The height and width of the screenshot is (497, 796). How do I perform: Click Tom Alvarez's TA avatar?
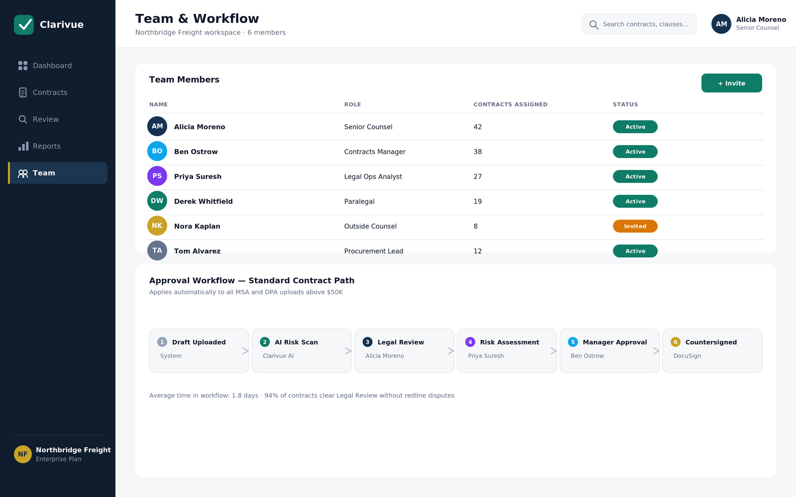click(x=157, y=250)
